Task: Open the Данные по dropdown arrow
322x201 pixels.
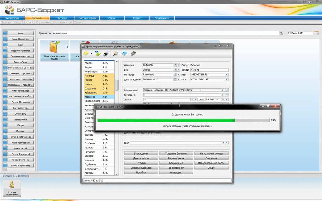Action: 281,33
